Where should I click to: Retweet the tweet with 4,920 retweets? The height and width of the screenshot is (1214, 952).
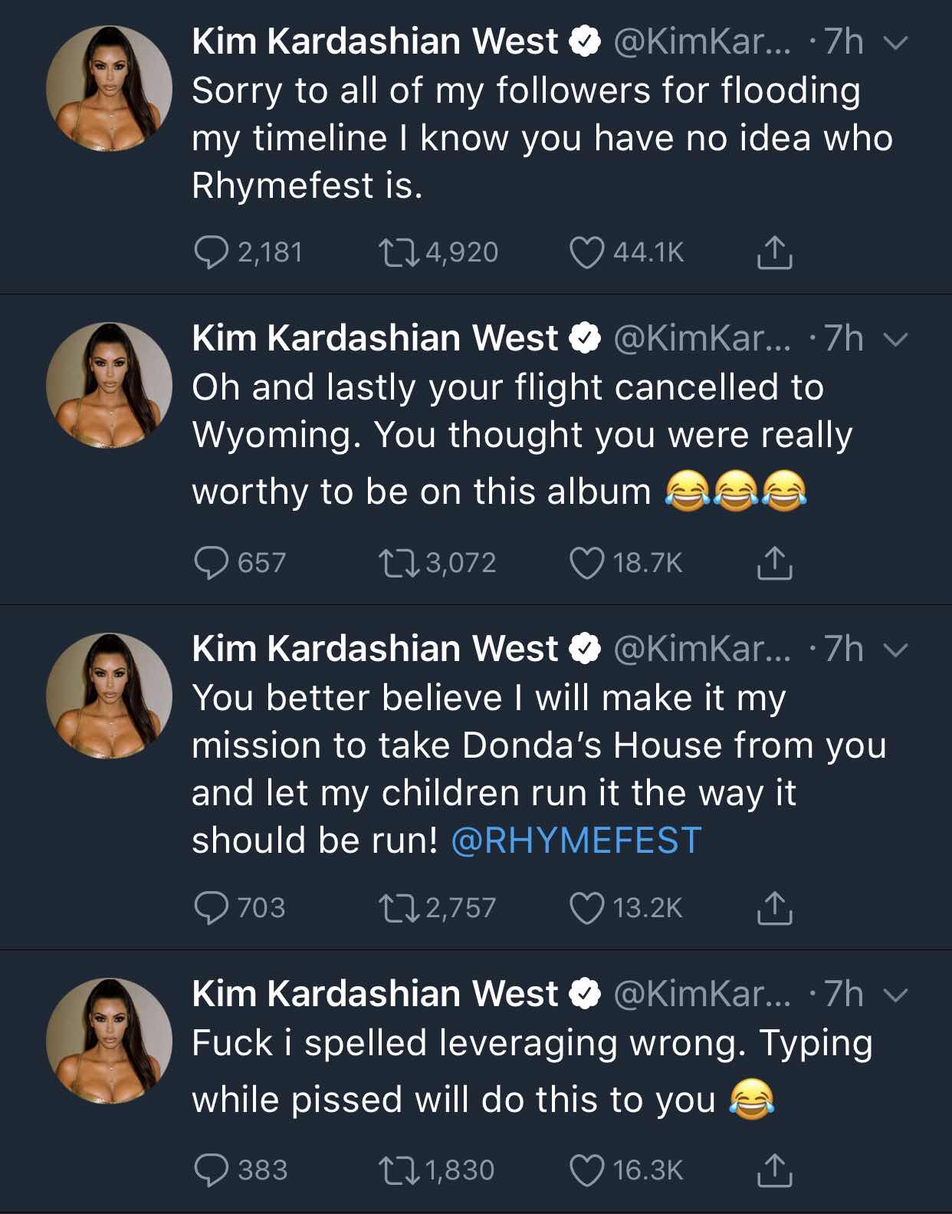tap(399, 252)
